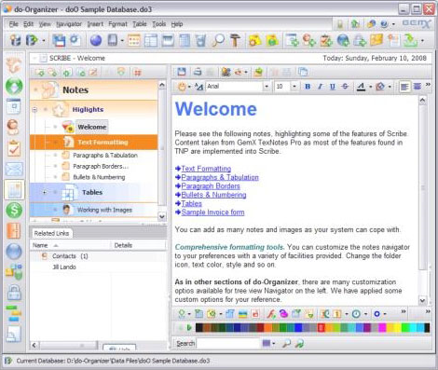Open the Help menu

tap(177, 24)
